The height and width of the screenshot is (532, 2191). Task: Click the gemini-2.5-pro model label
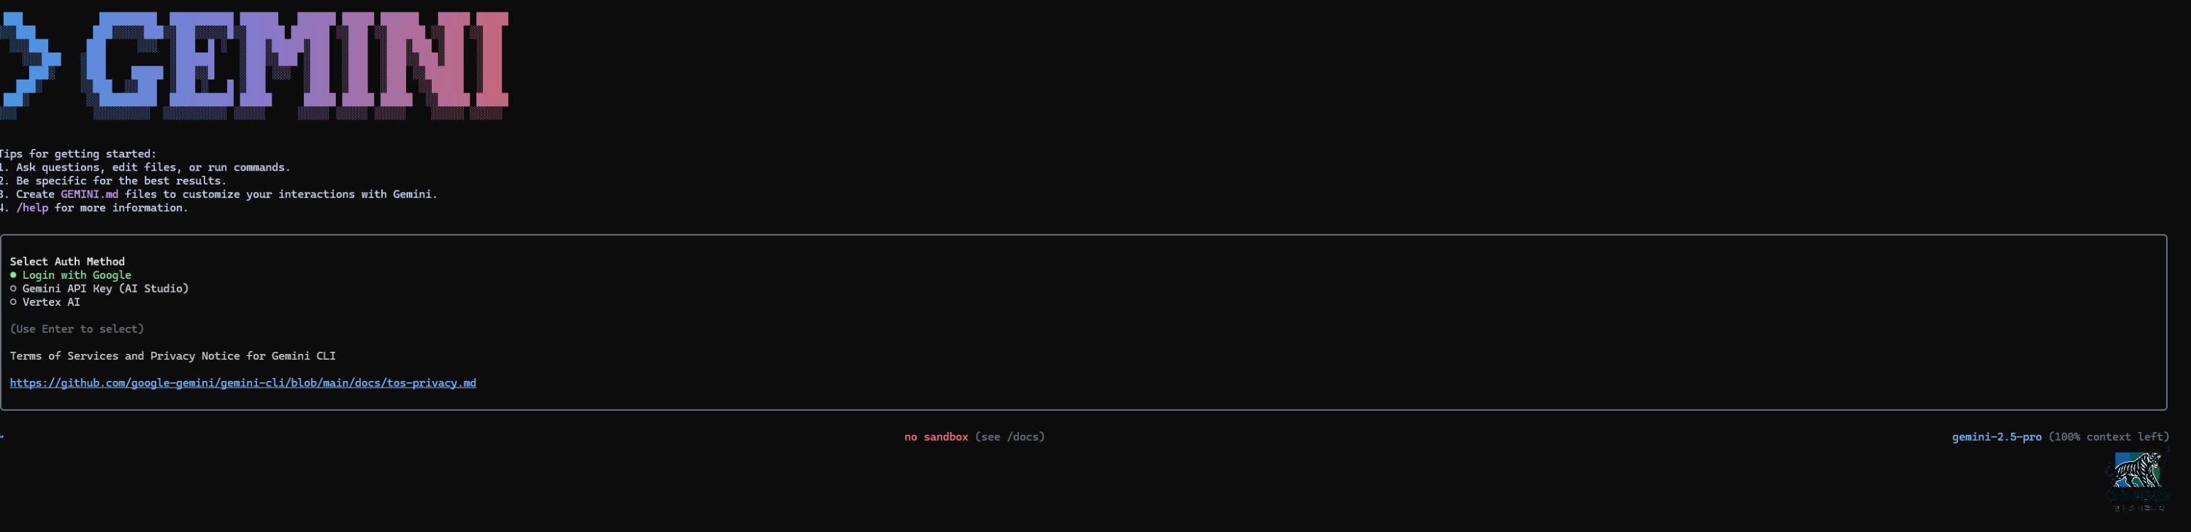[x=1996, y=437]
